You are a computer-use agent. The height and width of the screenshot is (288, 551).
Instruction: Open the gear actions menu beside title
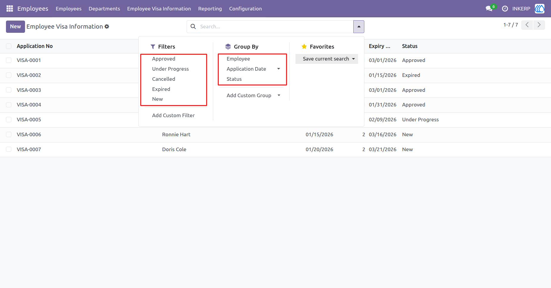click(107, 27)
